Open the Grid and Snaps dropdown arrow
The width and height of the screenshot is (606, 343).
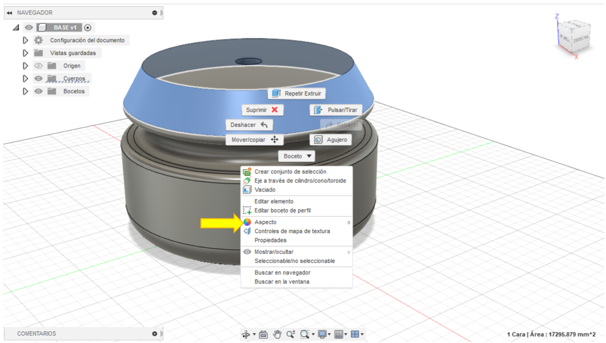345,335
